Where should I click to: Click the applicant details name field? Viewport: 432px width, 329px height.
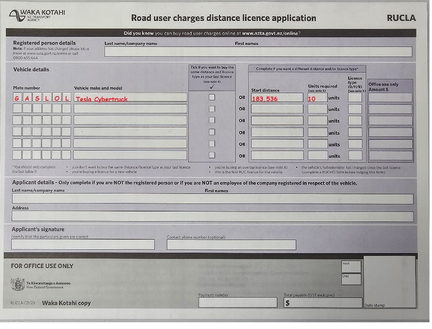pos(213,198)
